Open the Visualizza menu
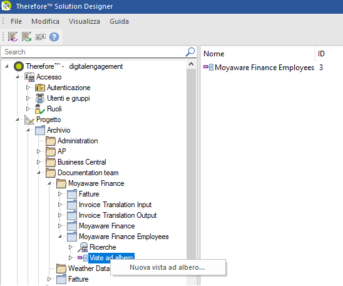343x286 pixels. [84, 21]
